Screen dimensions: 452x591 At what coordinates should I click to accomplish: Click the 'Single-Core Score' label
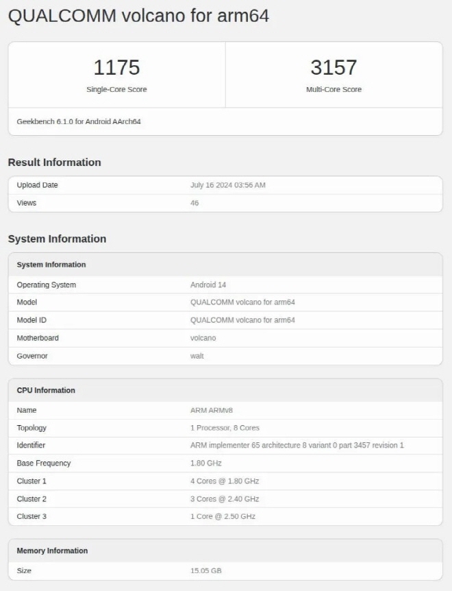click(116, 89)
